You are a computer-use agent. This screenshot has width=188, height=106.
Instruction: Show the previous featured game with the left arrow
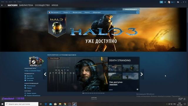[45, 74]
